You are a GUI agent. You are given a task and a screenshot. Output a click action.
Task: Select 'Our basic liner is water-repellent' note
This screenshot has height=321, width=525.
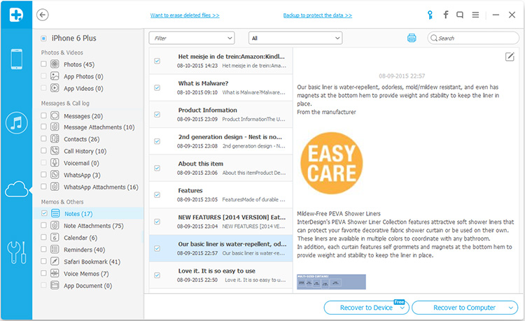tap(221, 248)
